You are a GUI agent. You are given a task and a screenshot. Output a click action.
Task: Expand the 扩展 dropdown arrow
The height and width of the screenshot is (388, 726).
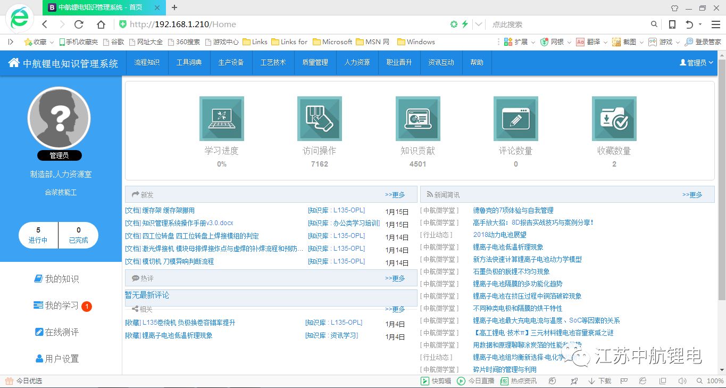[x=533, y=42]
